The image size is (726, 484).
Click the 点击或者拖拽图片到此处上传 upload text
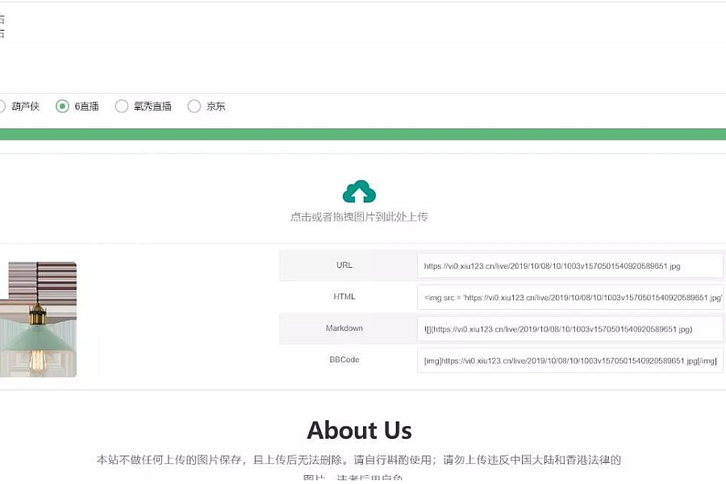(359, 217)
